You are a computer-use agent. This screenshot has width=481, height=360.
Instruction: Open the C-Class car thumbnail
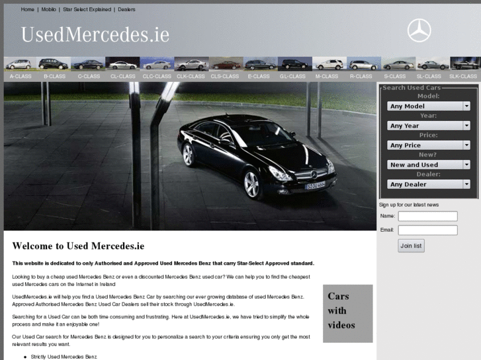tap(88, 64)
